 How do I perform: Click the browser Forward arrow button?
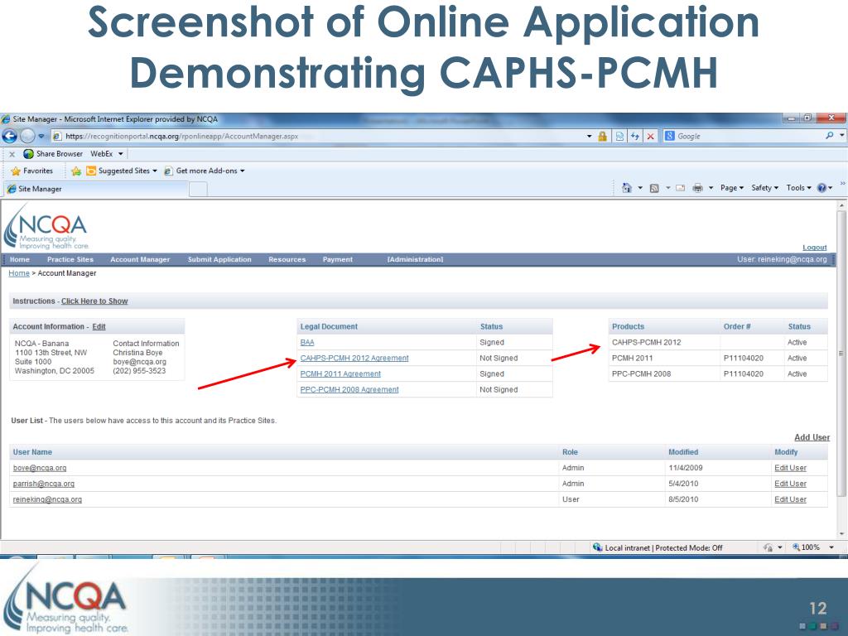(27, 136)
